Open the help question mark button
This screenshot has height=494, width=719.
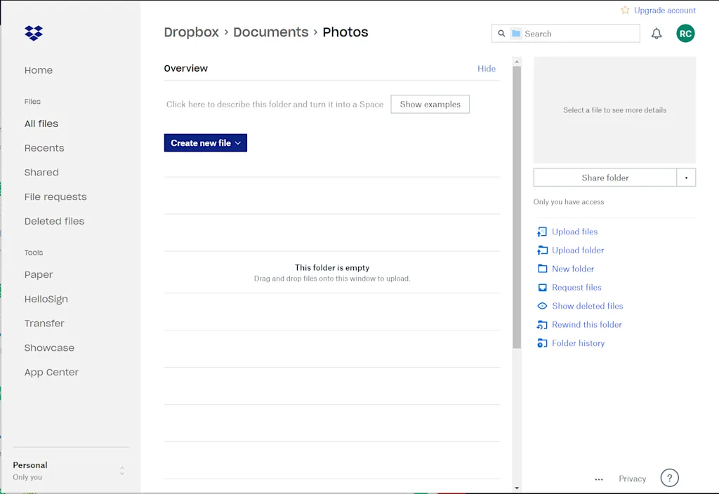point(669,478)
